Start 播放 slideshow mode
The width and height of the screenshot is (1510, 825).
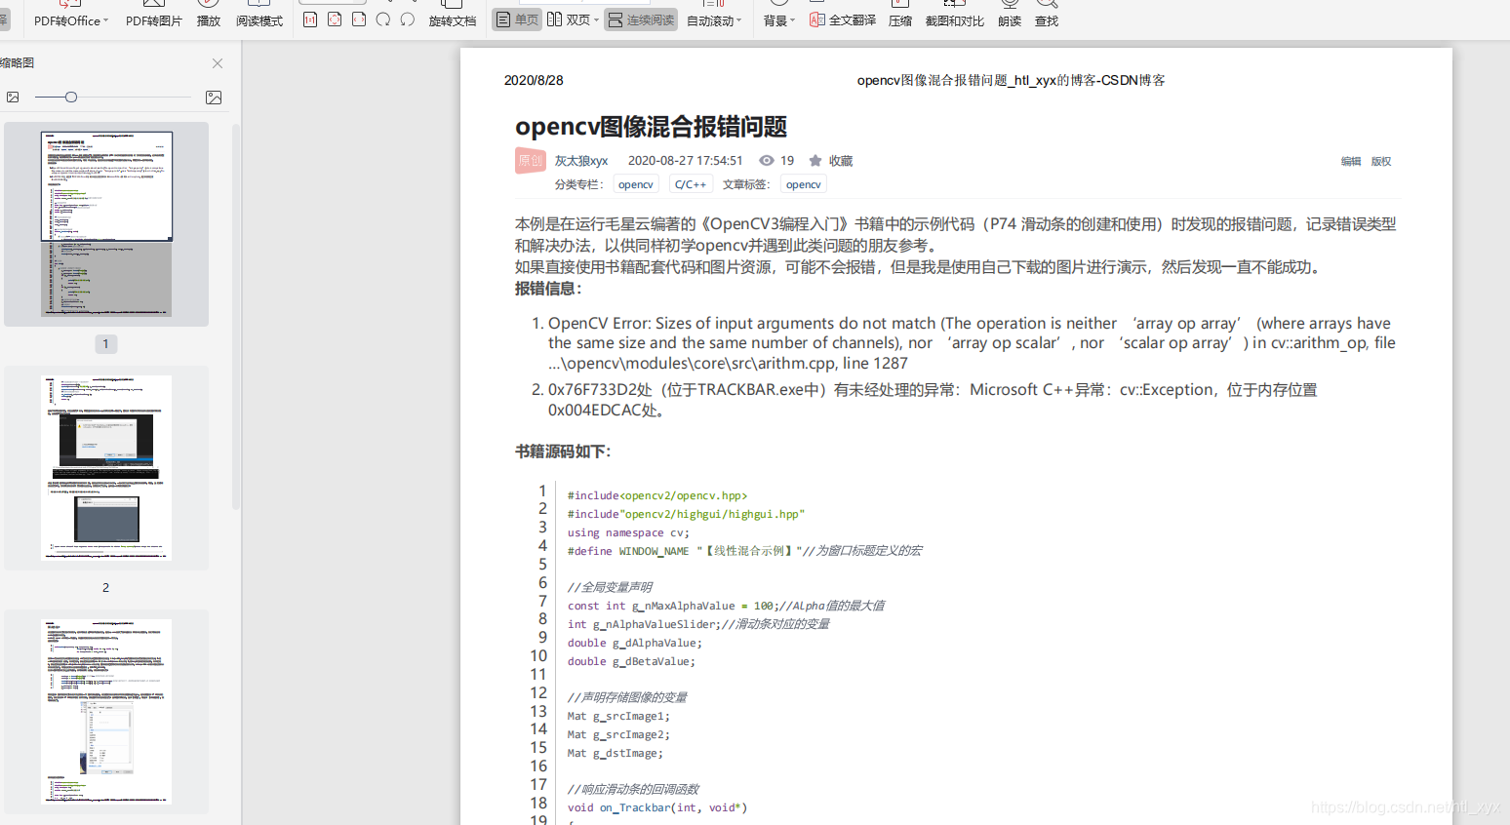tap(209, 20)
